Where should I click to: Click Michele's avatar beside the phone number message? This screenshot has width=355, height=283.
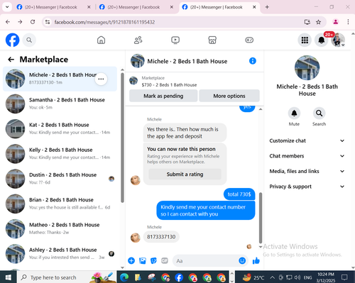[136, 238]
